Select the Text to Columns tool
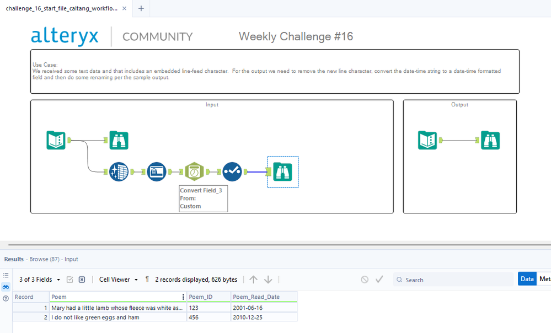Image resolution: width=551 pixels, height=333 pixels. 157,172
